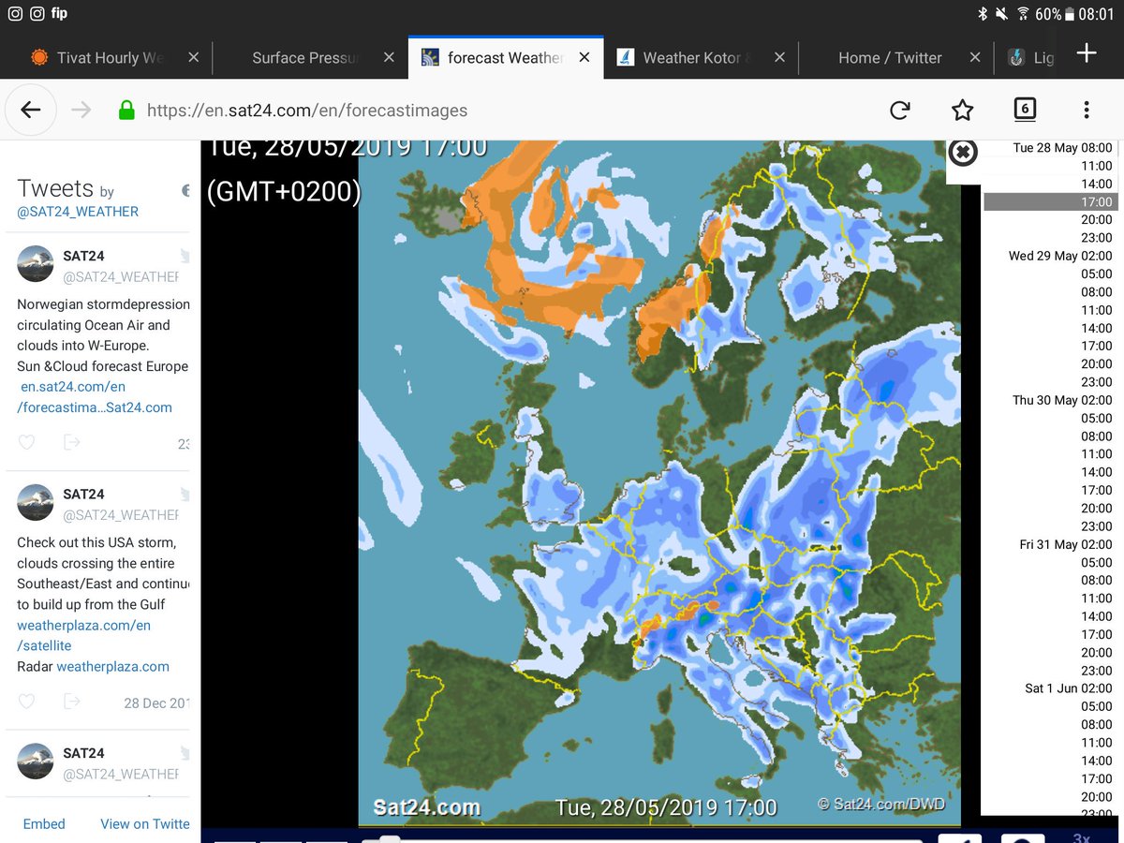
Task: Click the Sat24.com logo on the map
Action: 426,807
